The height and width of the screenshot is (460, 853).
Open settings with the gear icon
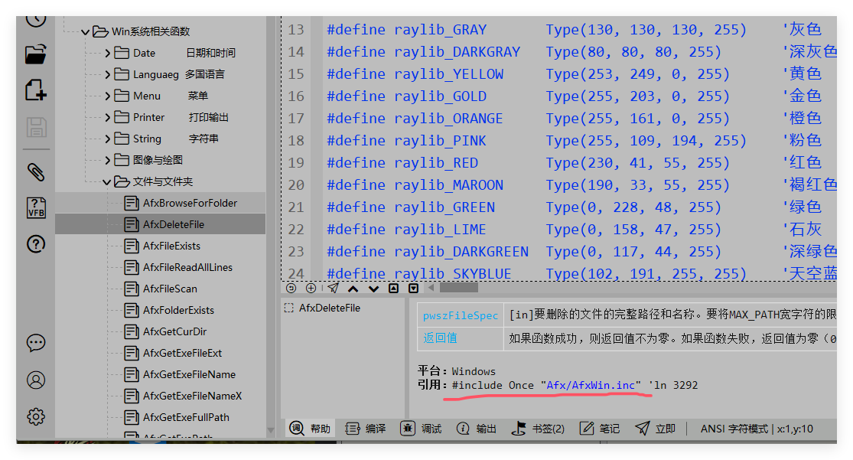click(x=35, y=416)
